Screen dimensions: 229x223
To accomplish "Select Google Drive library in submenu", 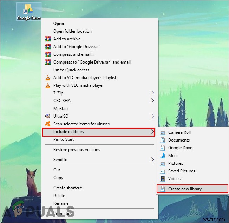I will tap(192, 148).
